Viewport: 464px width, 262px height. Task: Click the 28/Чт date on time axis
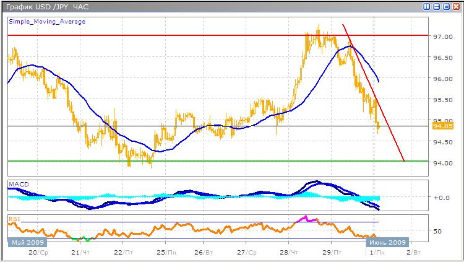(x=287, y=253)
